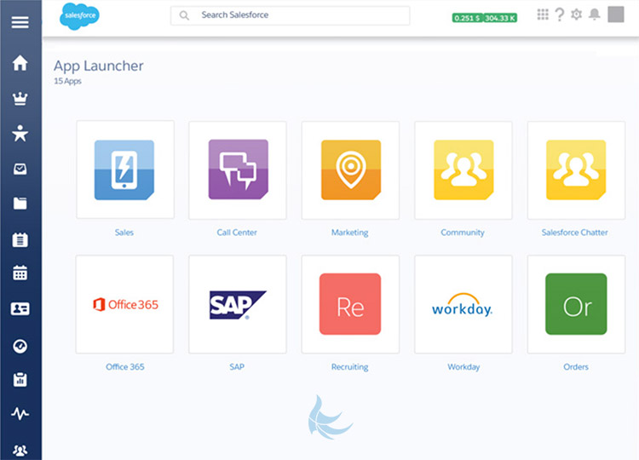This screenshot has width=639, height=460.
Task: Open the hamburger menu in sidebar
Action: (x=20, y=22)
